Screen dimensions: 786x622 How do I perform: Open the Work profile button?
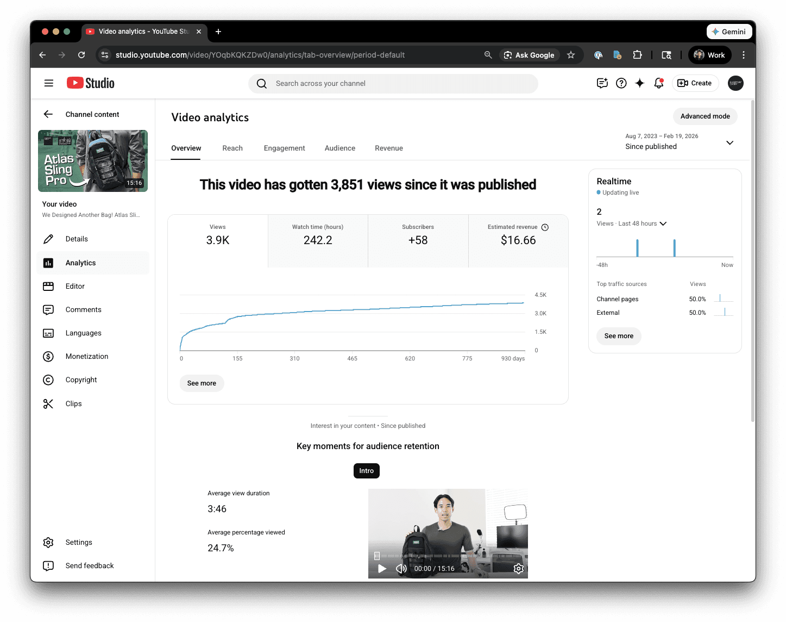[x=709, y=55]
